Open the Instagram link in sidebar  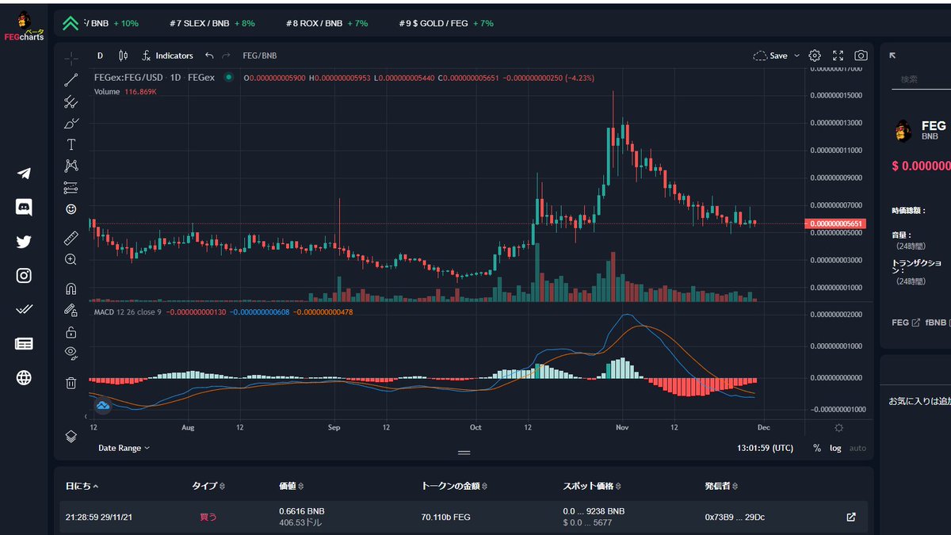[24, 276]
